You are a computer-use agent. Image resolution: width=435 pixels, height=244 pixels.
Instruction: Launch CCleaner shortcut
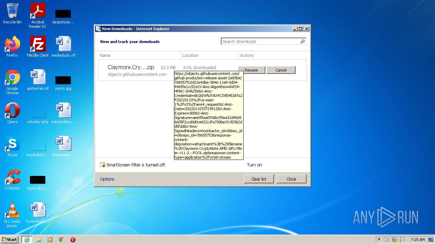(12, 180)
